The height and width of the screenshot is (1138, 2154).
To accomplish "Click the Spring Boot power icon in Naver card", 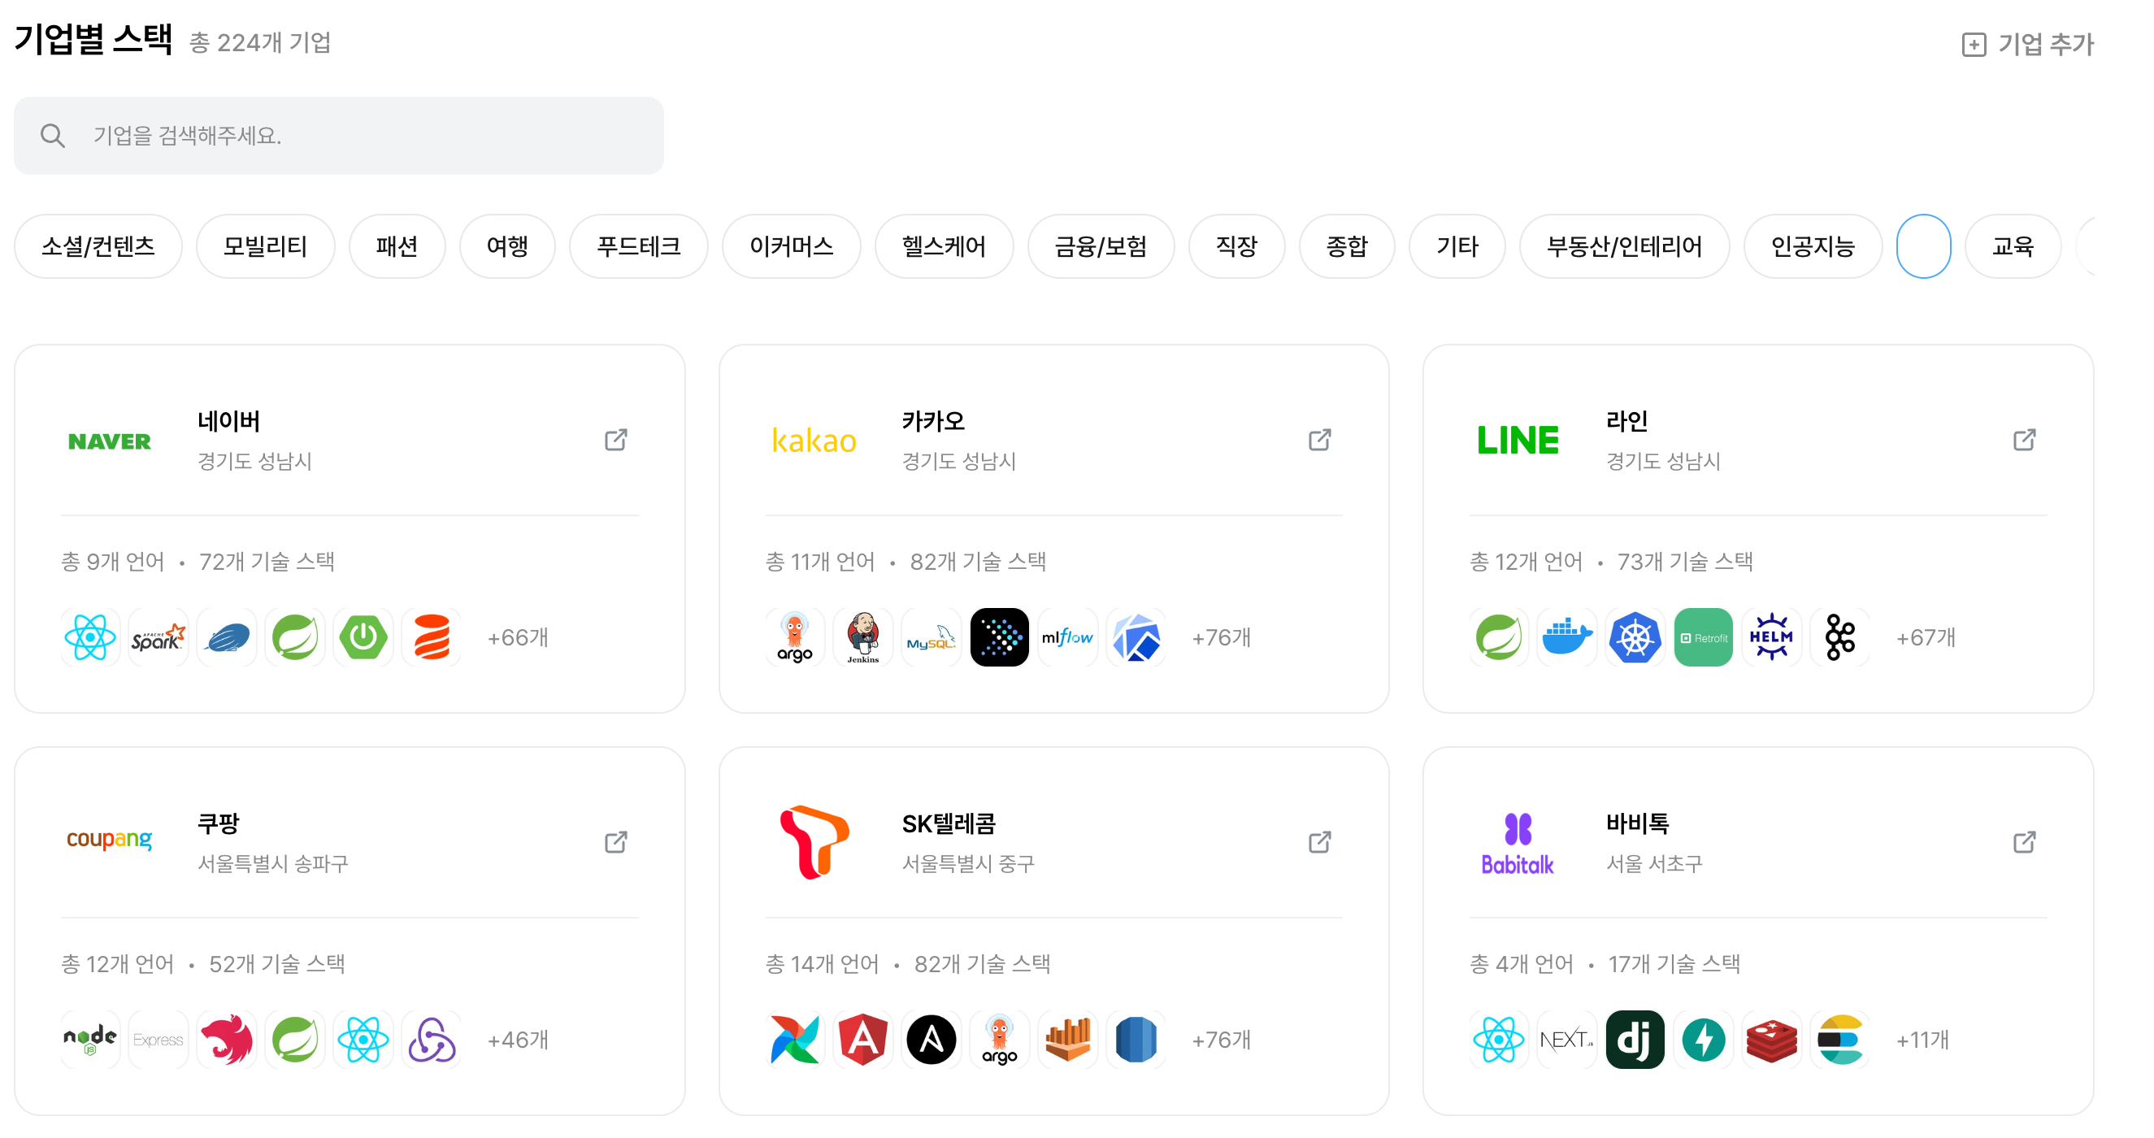I will click(x=363, y=637).
